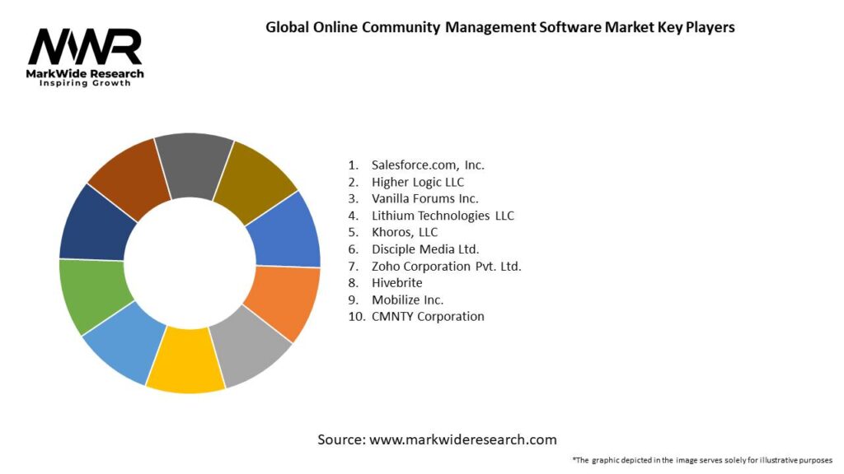Select 'Khoros, LLC' list entry
The height and width of the screenshot is (474, 844).
(x=405, y=232)
